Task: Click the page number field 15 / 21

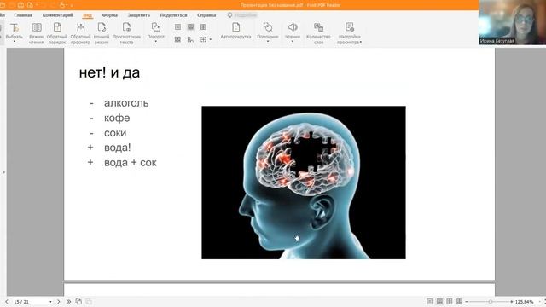Action: click(x=30, y=302)
